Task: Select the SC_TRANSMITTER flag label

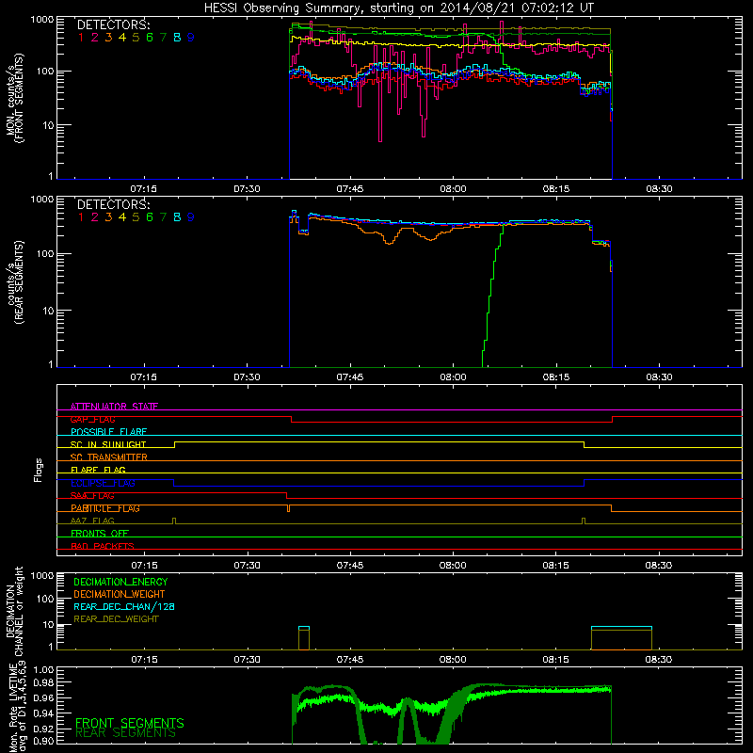Action: click(x=109, y=457)
